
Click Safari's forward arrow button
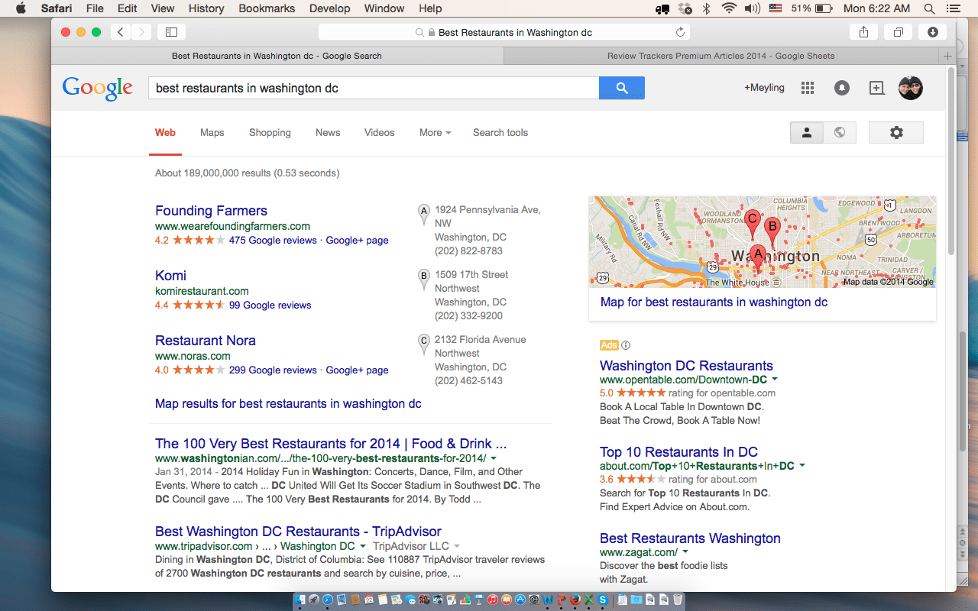click(141, 32)
